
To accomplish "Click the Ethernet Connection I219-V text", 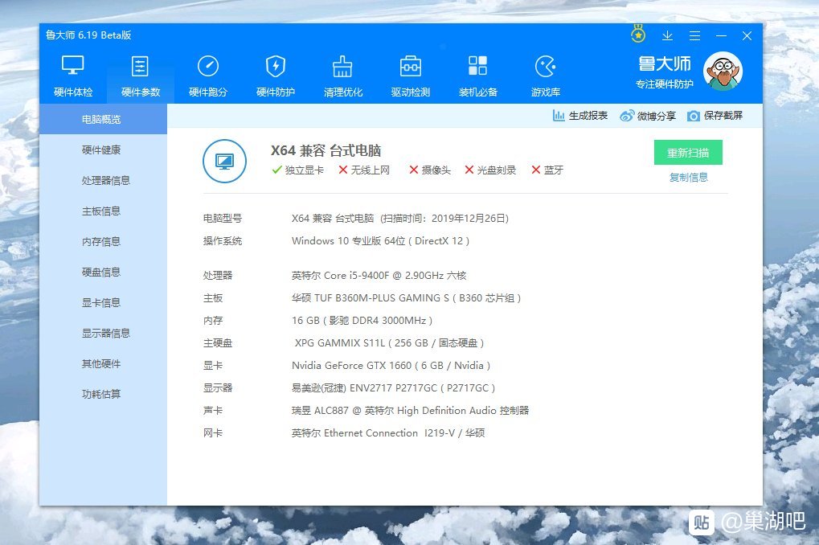I will [389, 432].
